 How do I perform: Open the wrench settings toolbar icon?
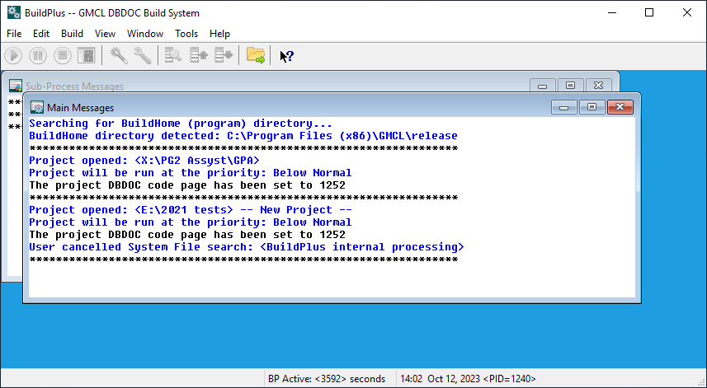point(142,56)
